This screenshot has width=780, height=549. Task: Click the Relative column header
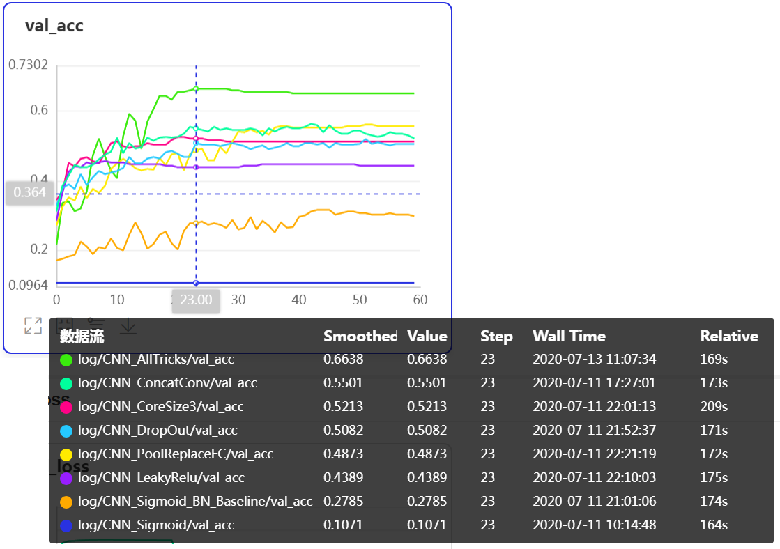pos(729,337)
